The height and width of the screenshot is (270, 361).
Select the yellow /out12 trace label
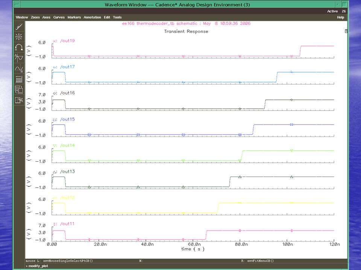(67, 198)
